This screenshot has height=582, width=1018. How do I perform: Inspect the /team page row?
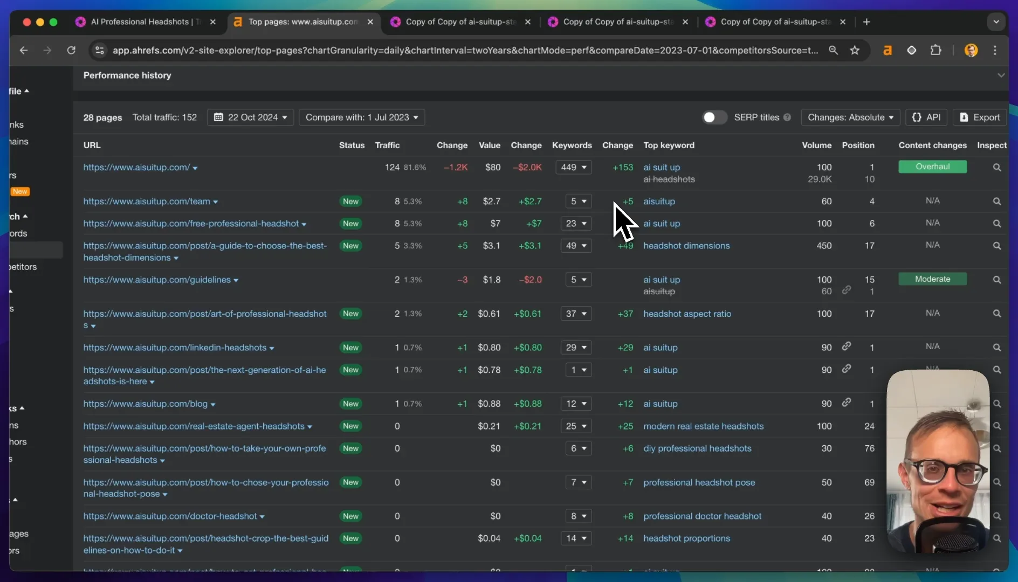[997, 202]
